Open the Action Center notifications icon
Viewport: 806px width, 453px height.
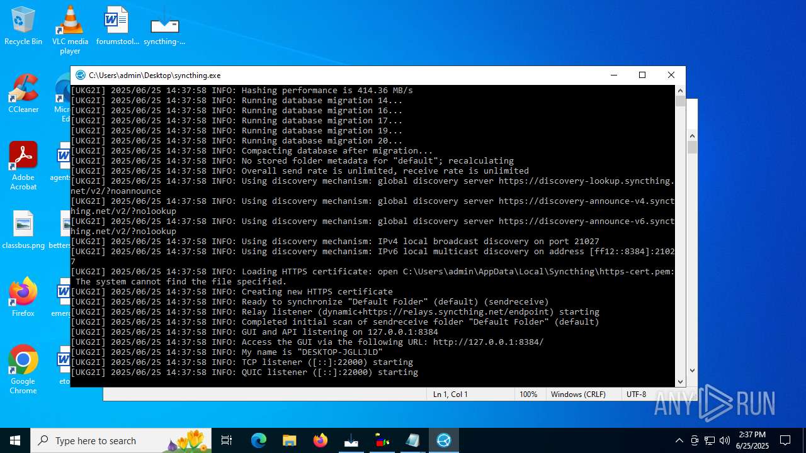tap(785, 440)
